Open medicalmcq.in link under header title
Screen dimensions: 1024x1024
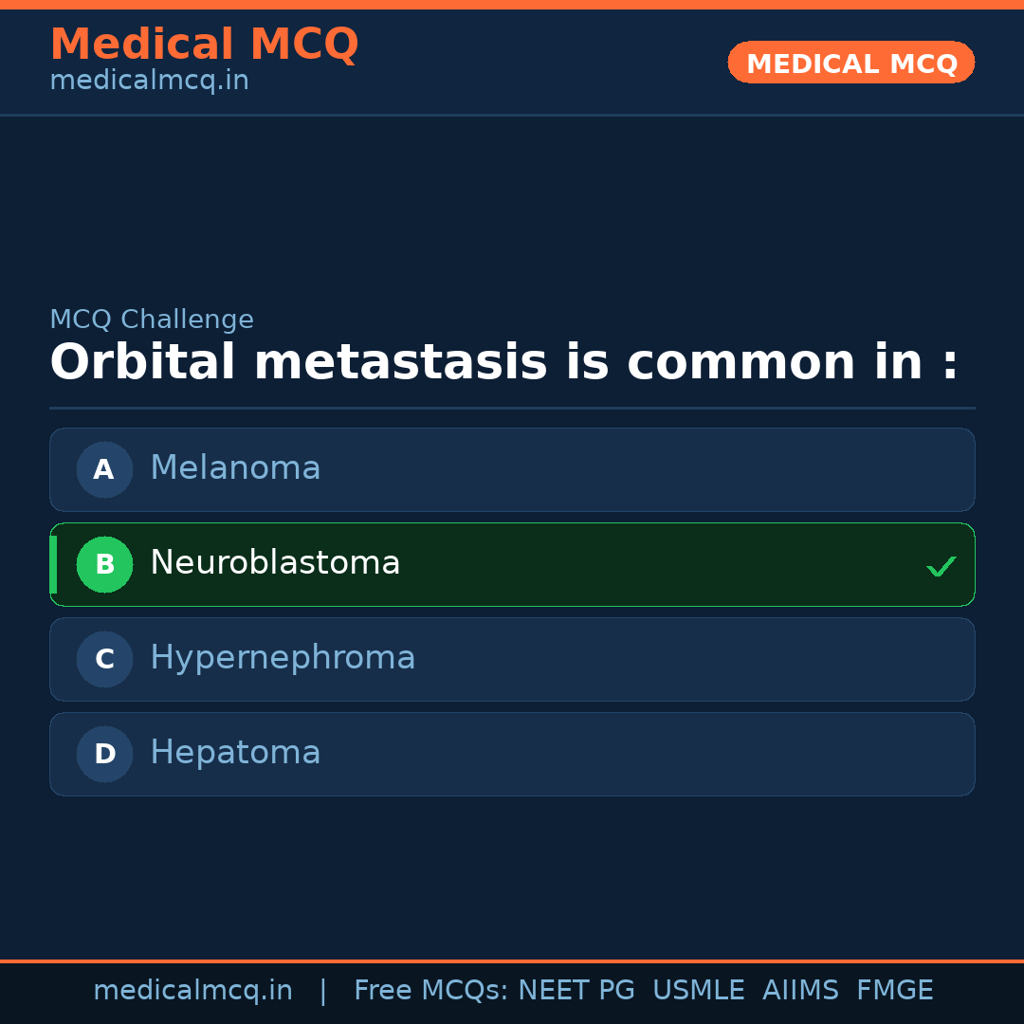[149, 81]
